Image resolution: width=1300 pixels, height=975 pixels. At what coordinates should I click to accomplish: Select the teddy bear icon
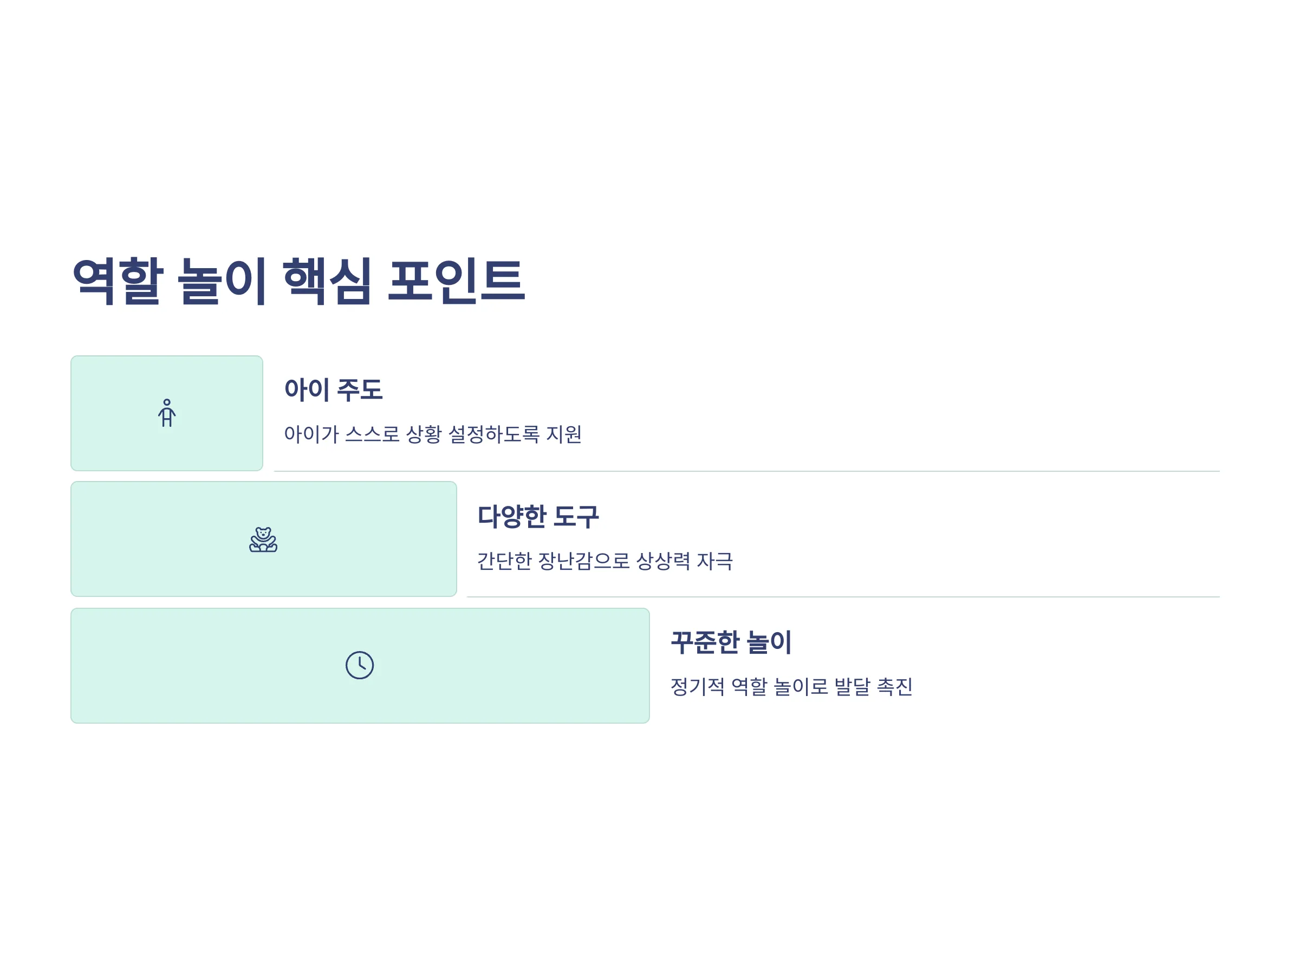[263, 539]
